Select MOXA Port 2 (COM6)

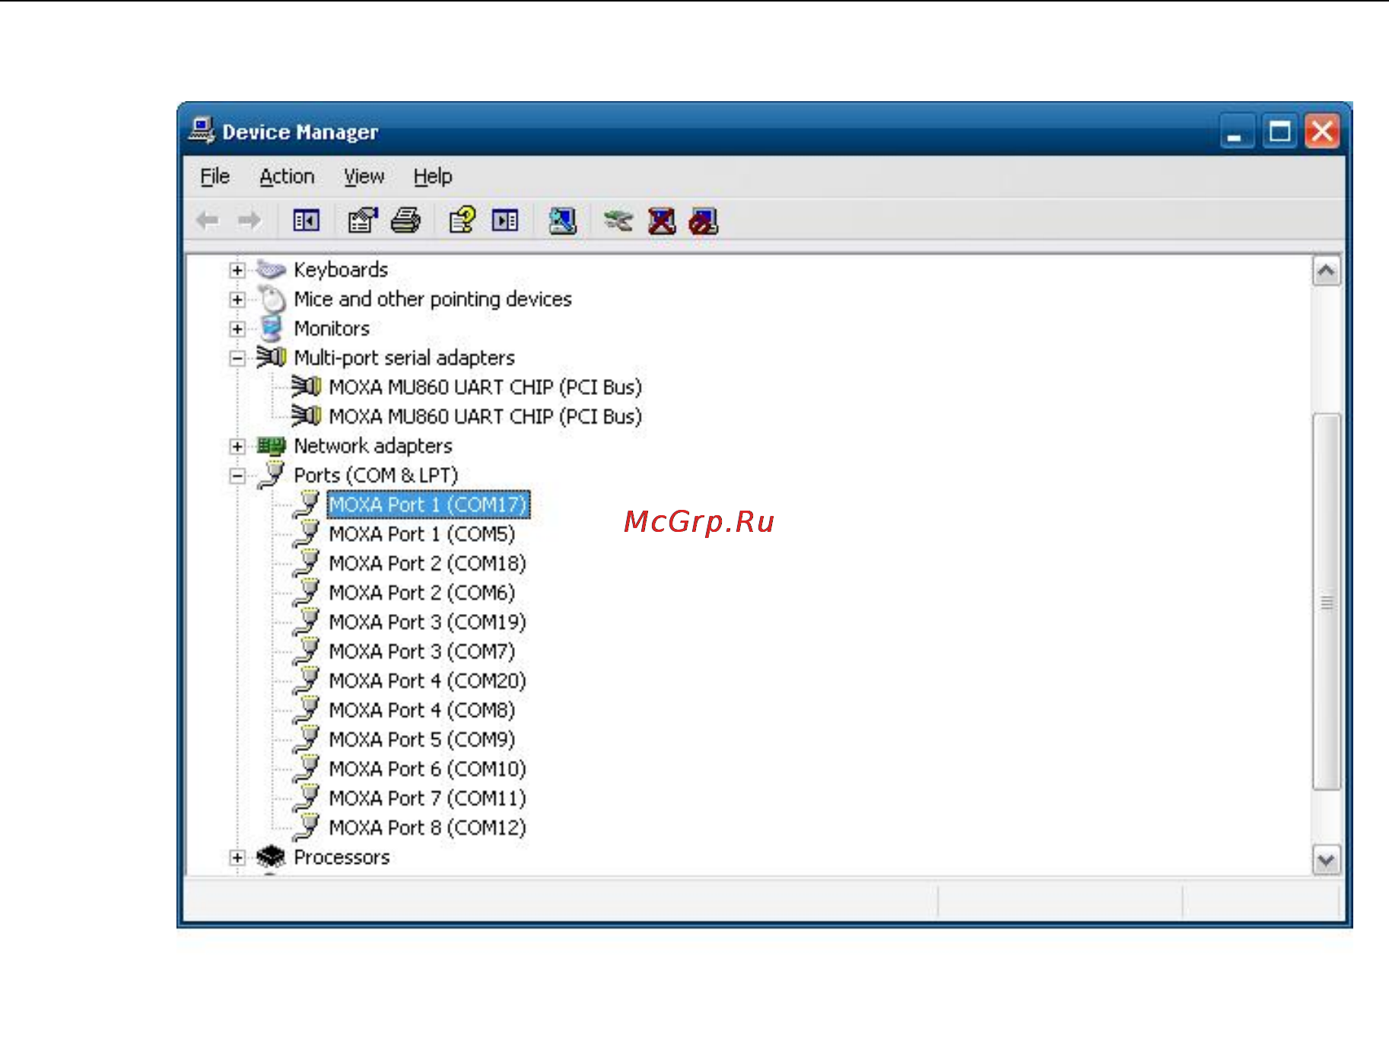point(422,593)
